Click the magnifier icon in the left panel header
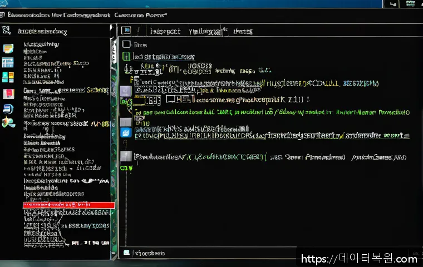The width and height of the screenshot is (423, 267). [x=7, y=31]
